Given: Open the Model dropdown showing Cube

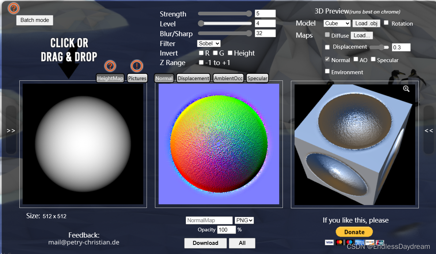Looking at the screenshot, I should (x=337, y=23).
